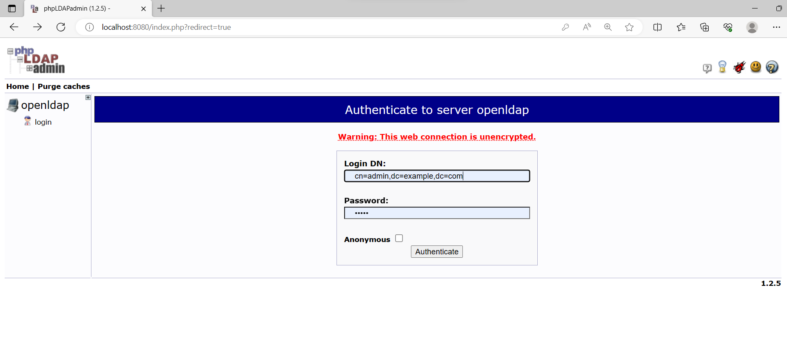Click the unencrypted connection warning text
The height and width of the screenshot is (339, 787).
tap(437, 137)
